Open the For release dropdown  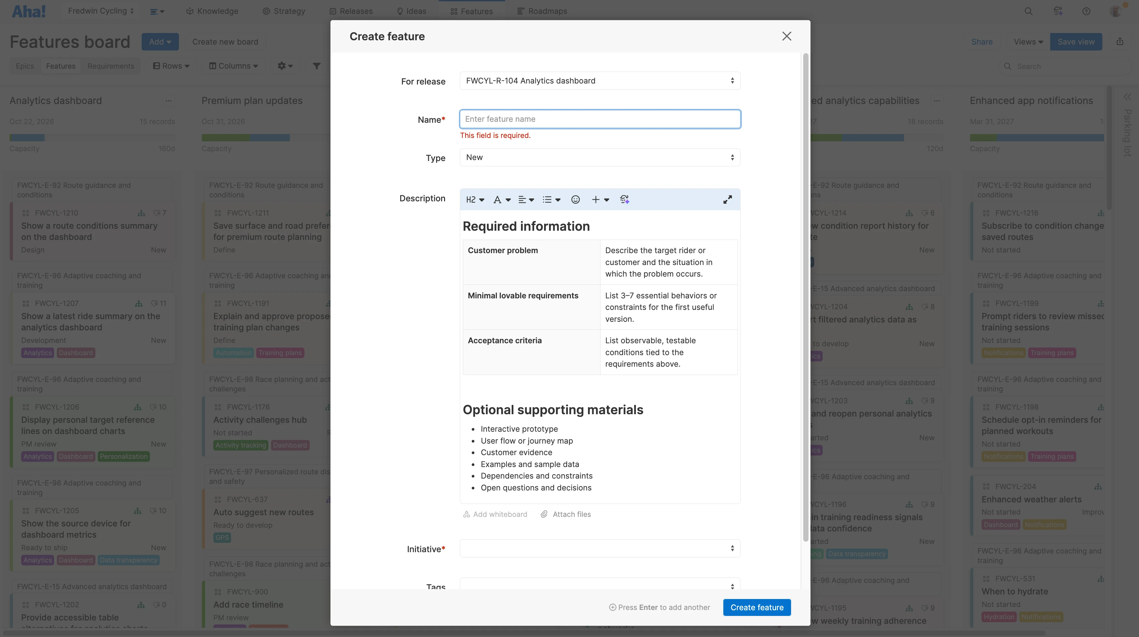(600, 81)
